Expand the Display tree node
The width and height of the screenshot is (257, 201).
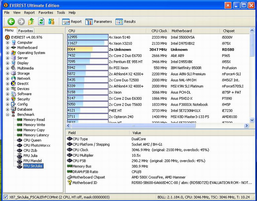coord(7,63)
